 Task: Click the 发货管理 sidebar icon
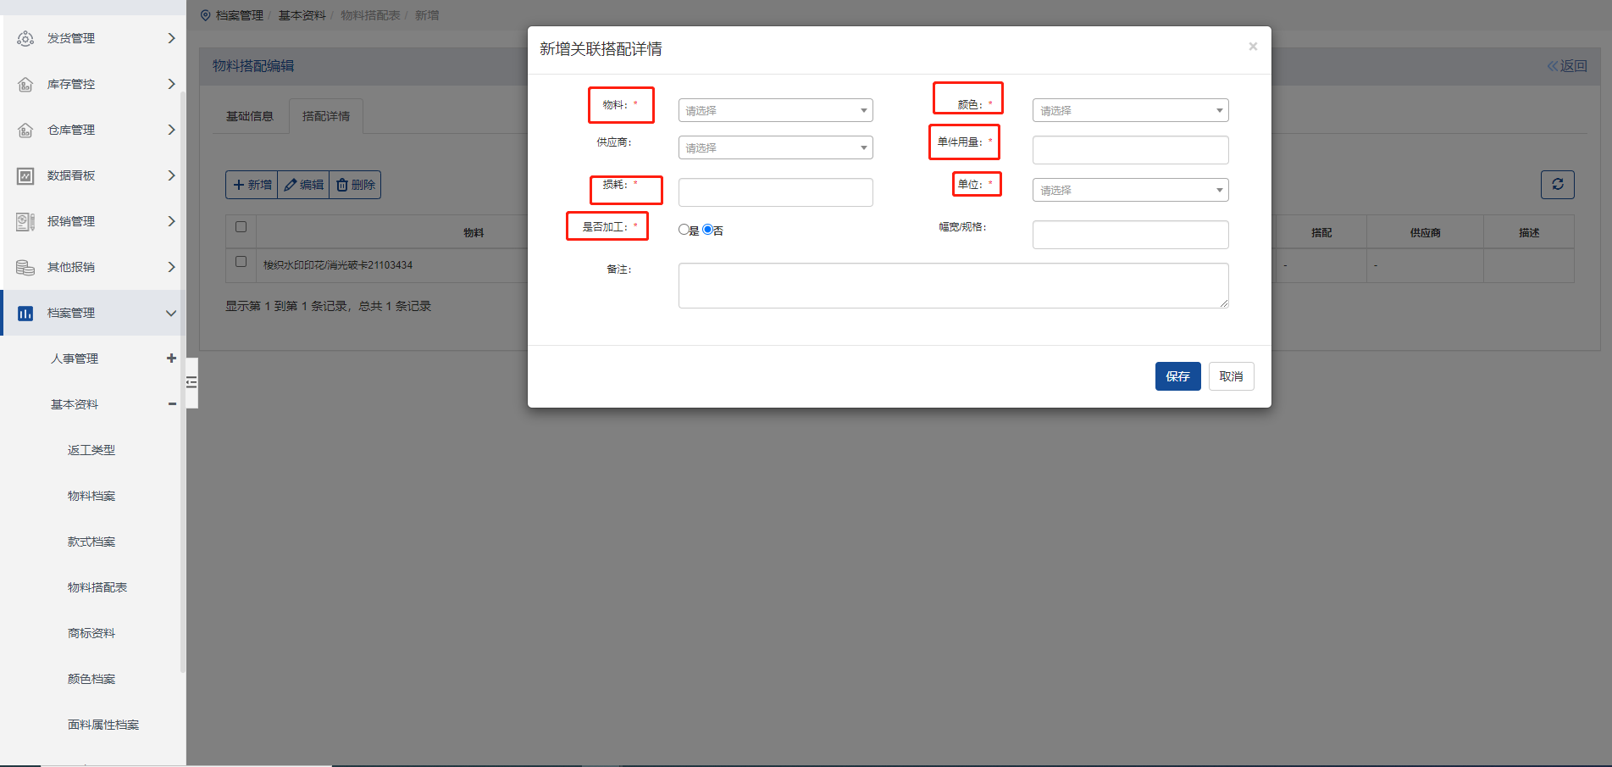[25, 38]
